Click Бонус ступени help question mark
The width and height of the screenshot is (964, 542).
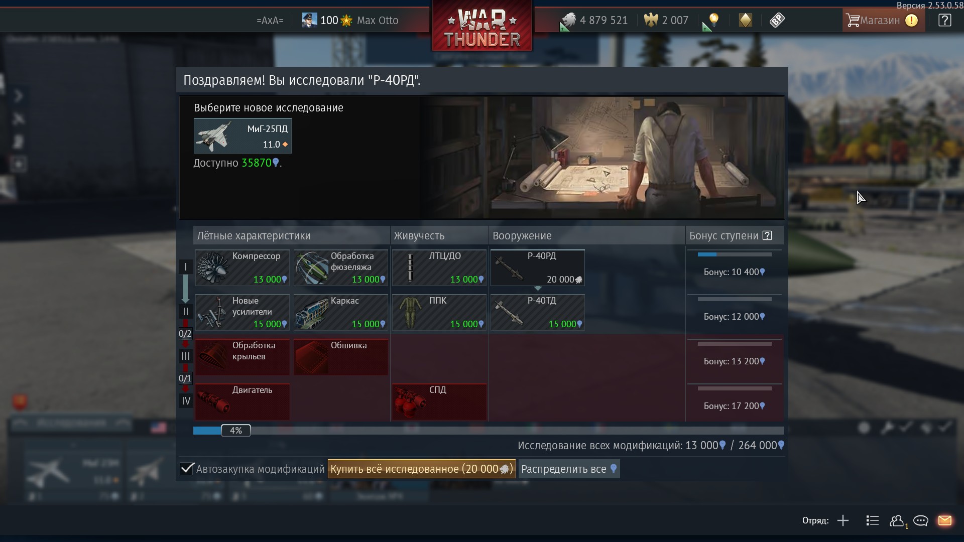click(x=767, y=235)
